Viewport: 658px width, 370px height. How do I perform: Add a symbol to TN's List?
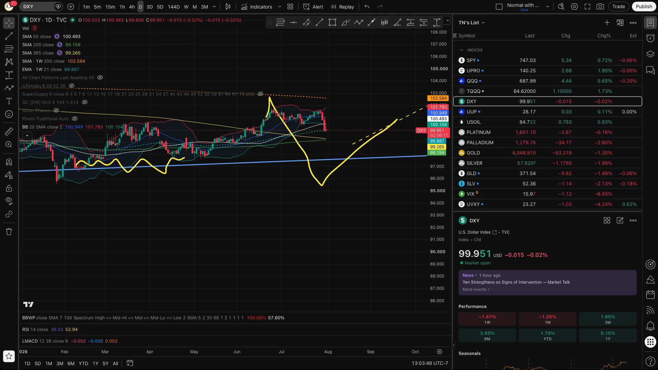point(607,23)
